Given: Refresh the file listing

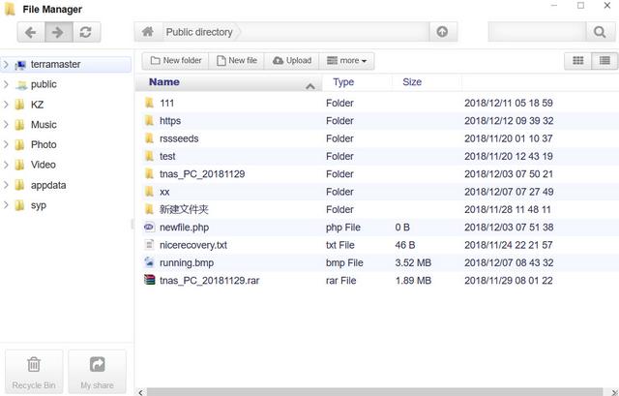Looking at the screenshot, I should coord(86,32).
